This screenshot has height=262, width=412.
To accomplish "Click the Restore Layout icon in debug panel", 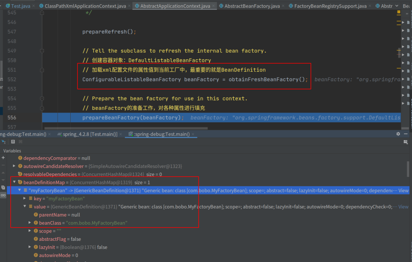I will coord(406,142).
